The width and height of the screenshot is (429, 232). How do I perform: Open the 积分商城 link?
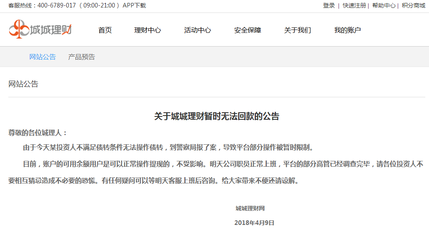point(414,5)
